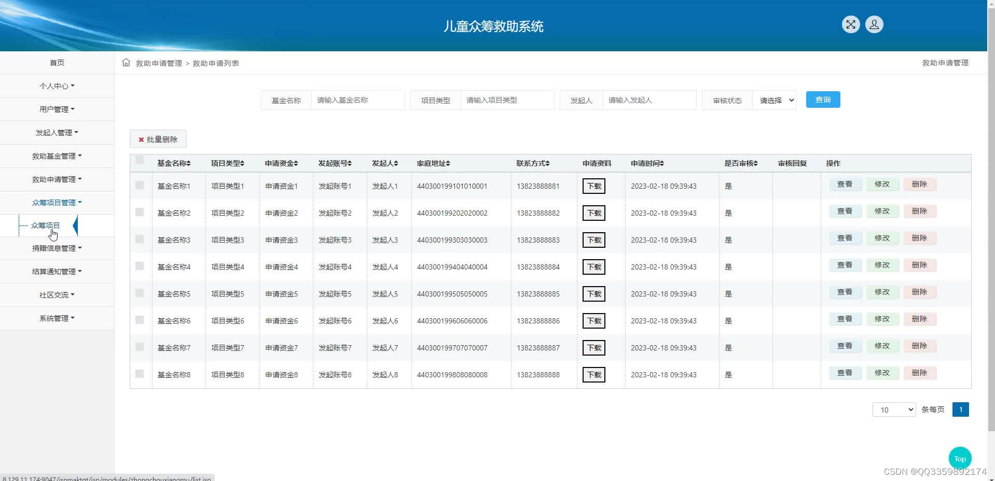Open the user profile icon in header

point(874,24)
